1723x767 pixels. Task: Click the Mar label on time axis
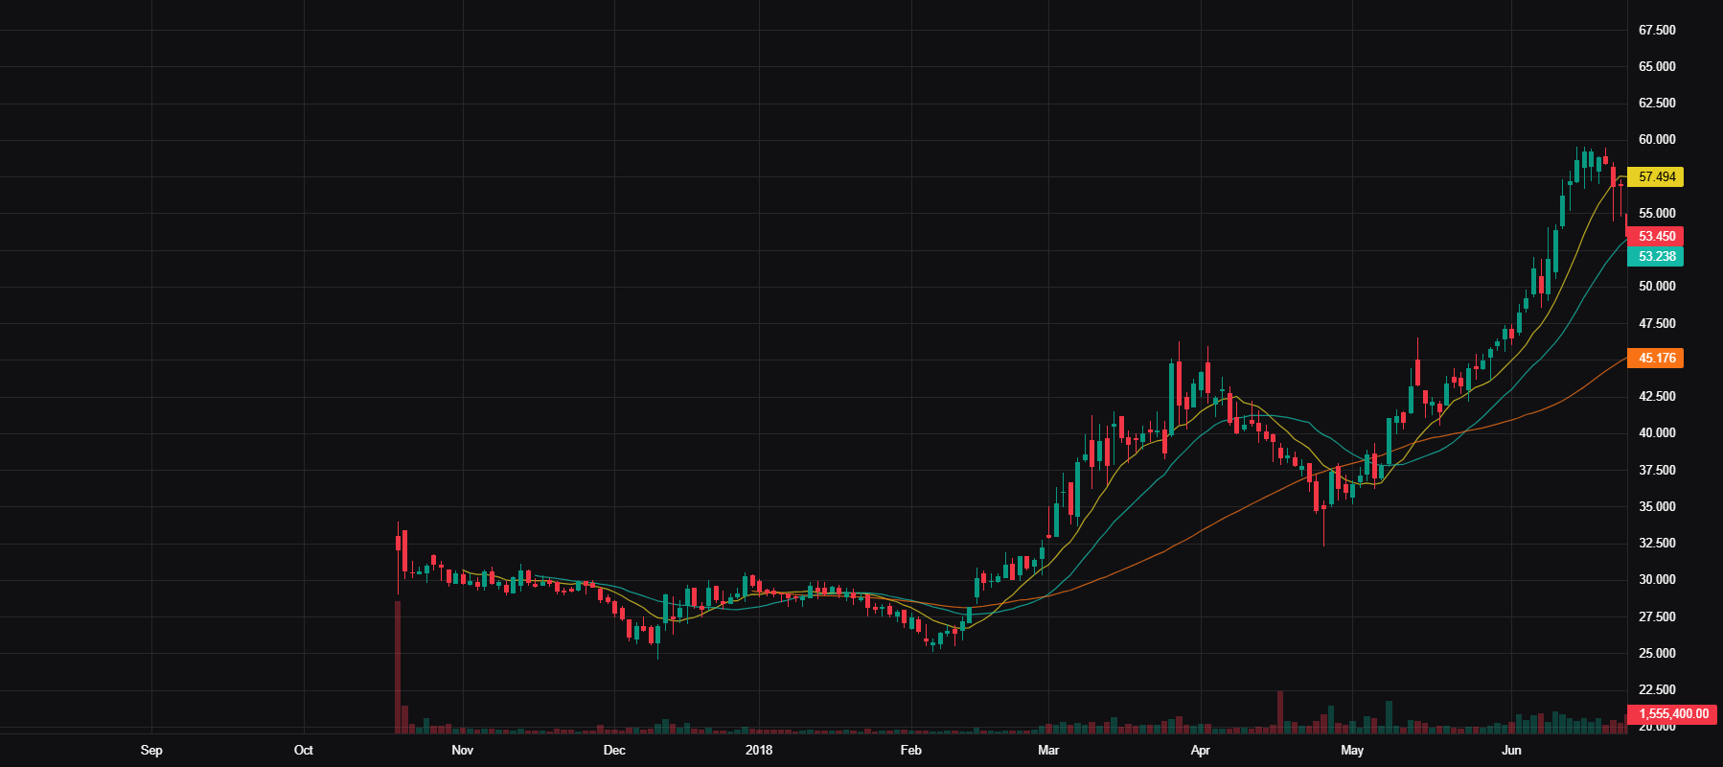coord(1048,750)
